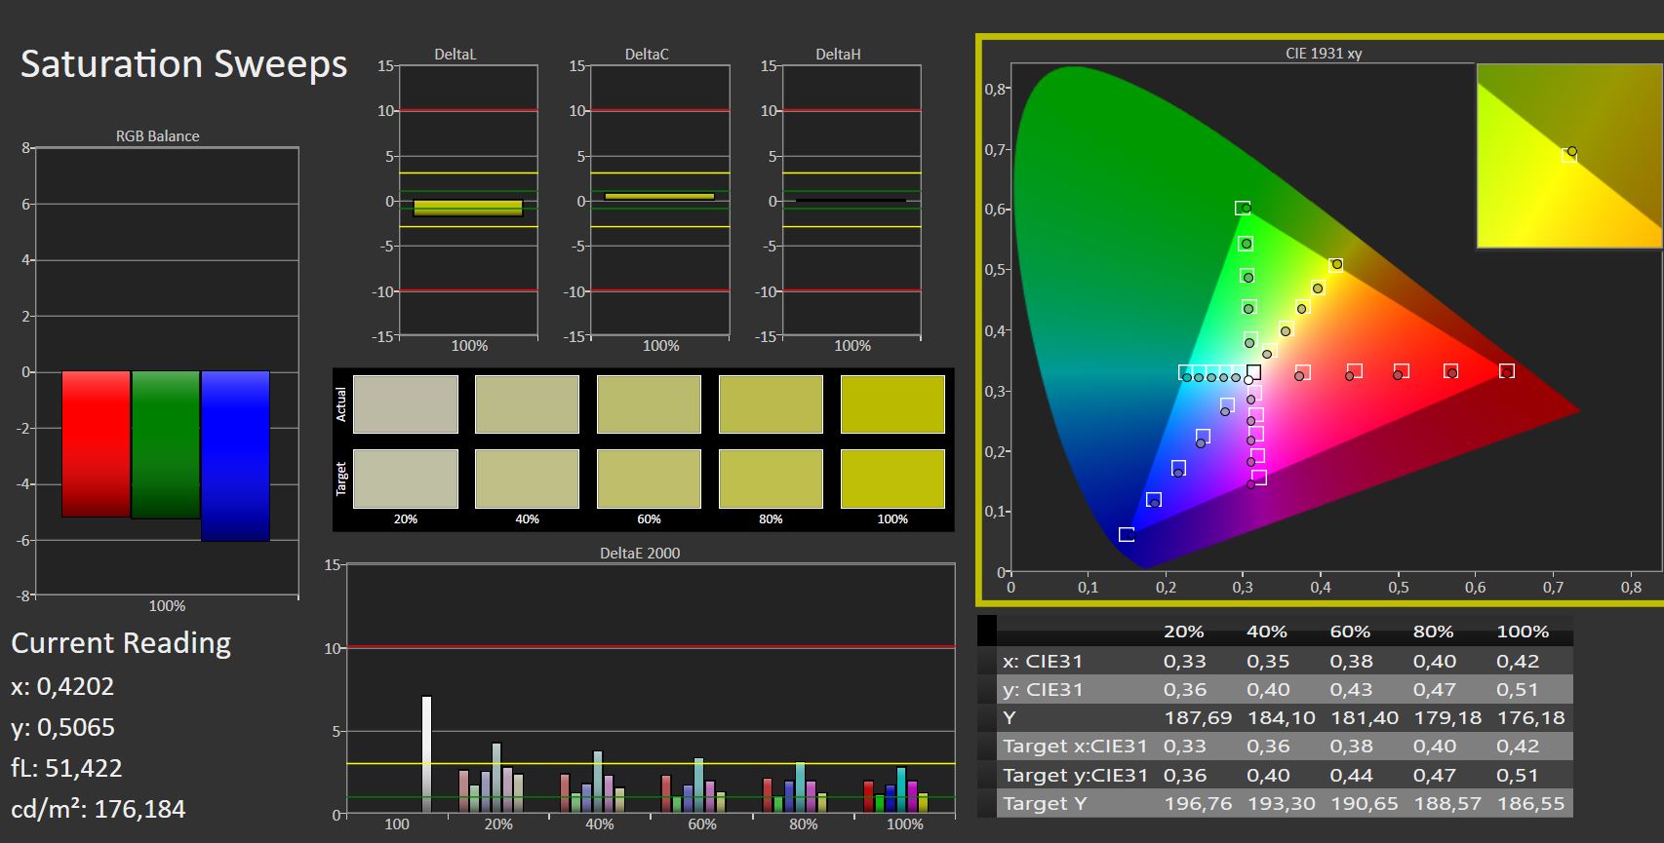Click the 20% Actual color swatch
Image resolution: width=1664 pixels, height=843 pixels.
(405, 404)
